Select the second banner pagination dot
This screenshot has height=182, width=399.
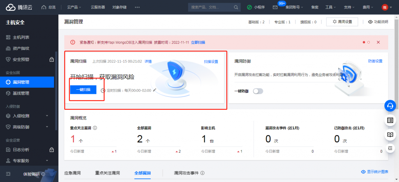pos(369,42)
